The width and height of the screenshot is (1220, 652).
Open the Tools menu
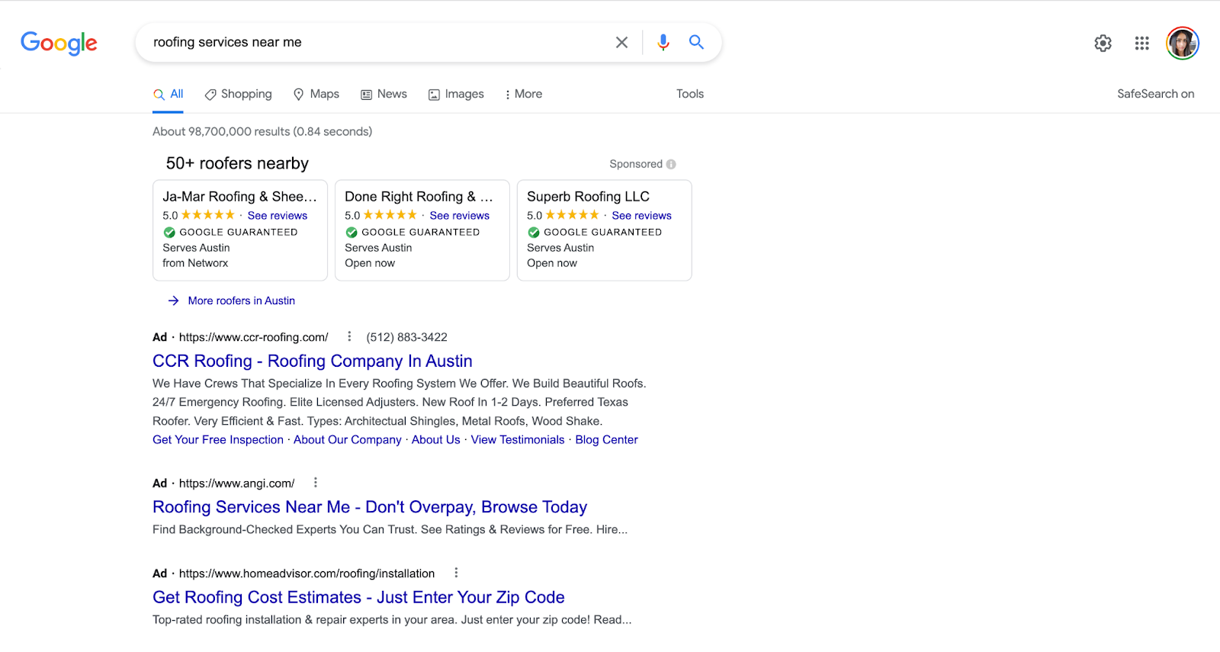690,94
